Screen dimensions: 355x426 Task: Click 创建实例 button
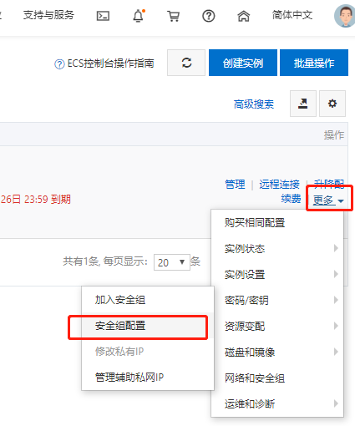click(243, 63)
